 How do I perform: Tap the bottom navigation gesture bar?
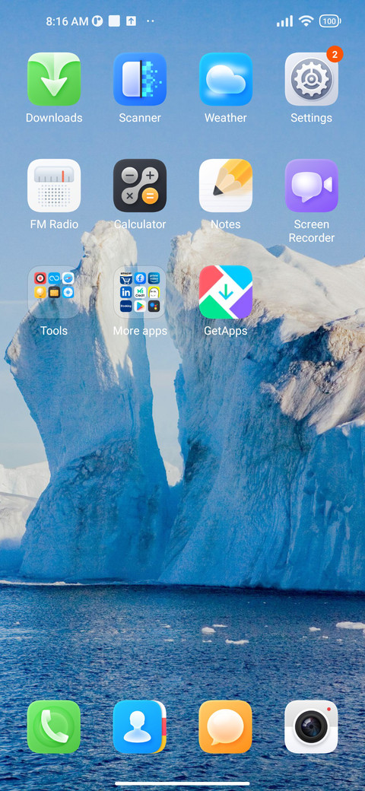tap(182, 783)
